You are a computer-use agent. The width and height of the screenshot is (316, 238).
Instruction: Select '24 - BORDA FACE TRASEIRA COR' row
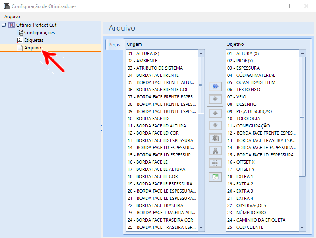[162, 220]
